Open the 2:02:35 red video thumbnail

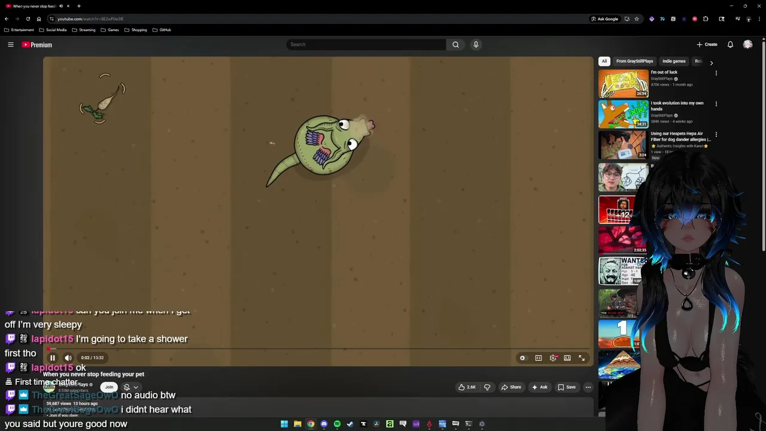click(x=622, y=239)
